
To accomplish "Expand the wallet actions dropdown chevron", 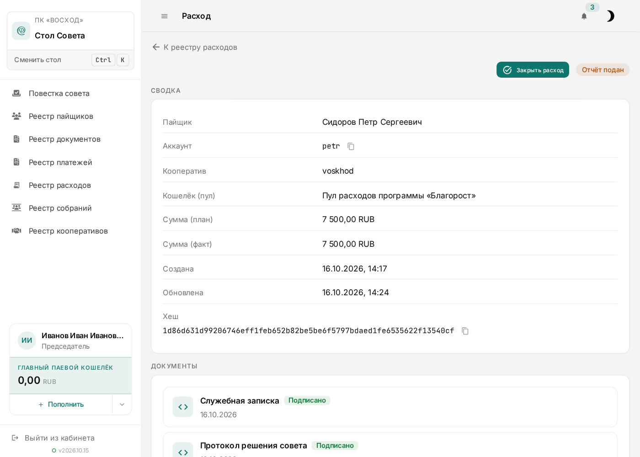I will point(122,404).
